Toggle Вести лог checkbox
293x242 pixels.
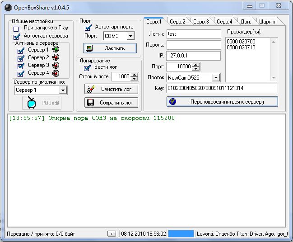87,68
